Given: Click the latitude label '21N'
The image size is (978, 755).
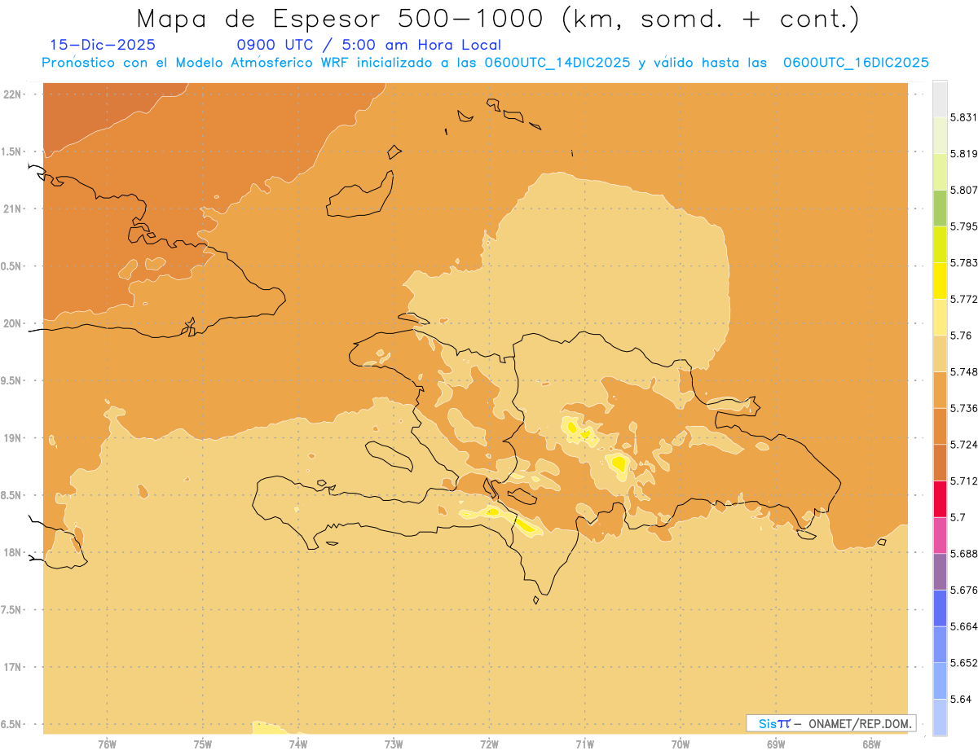Looking at the screenshot, I should click(x=12, y=209).
